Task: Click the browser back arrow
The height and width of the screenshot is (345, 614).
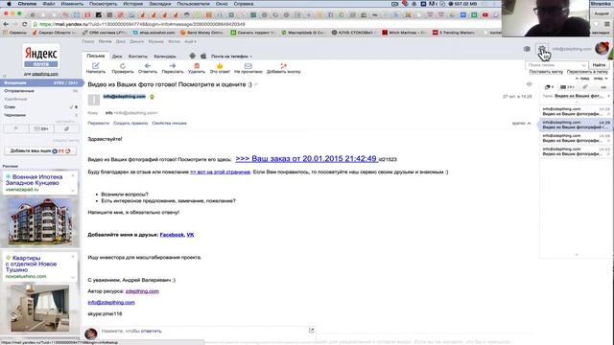Action: click(x=6, y=24)
